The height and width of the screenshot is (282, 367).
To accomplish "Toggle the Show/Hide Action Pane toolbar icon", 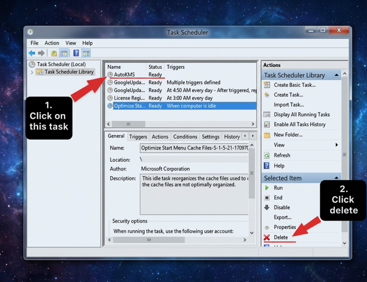I will 86,53.
